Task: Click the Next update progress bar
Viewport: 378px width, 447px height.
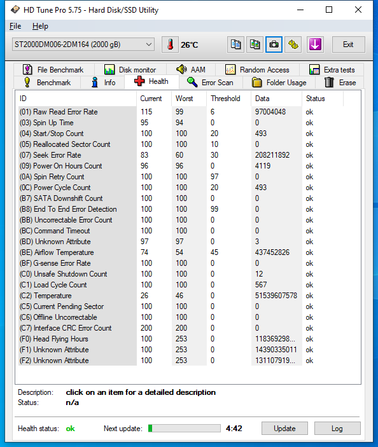Action: 185,428
